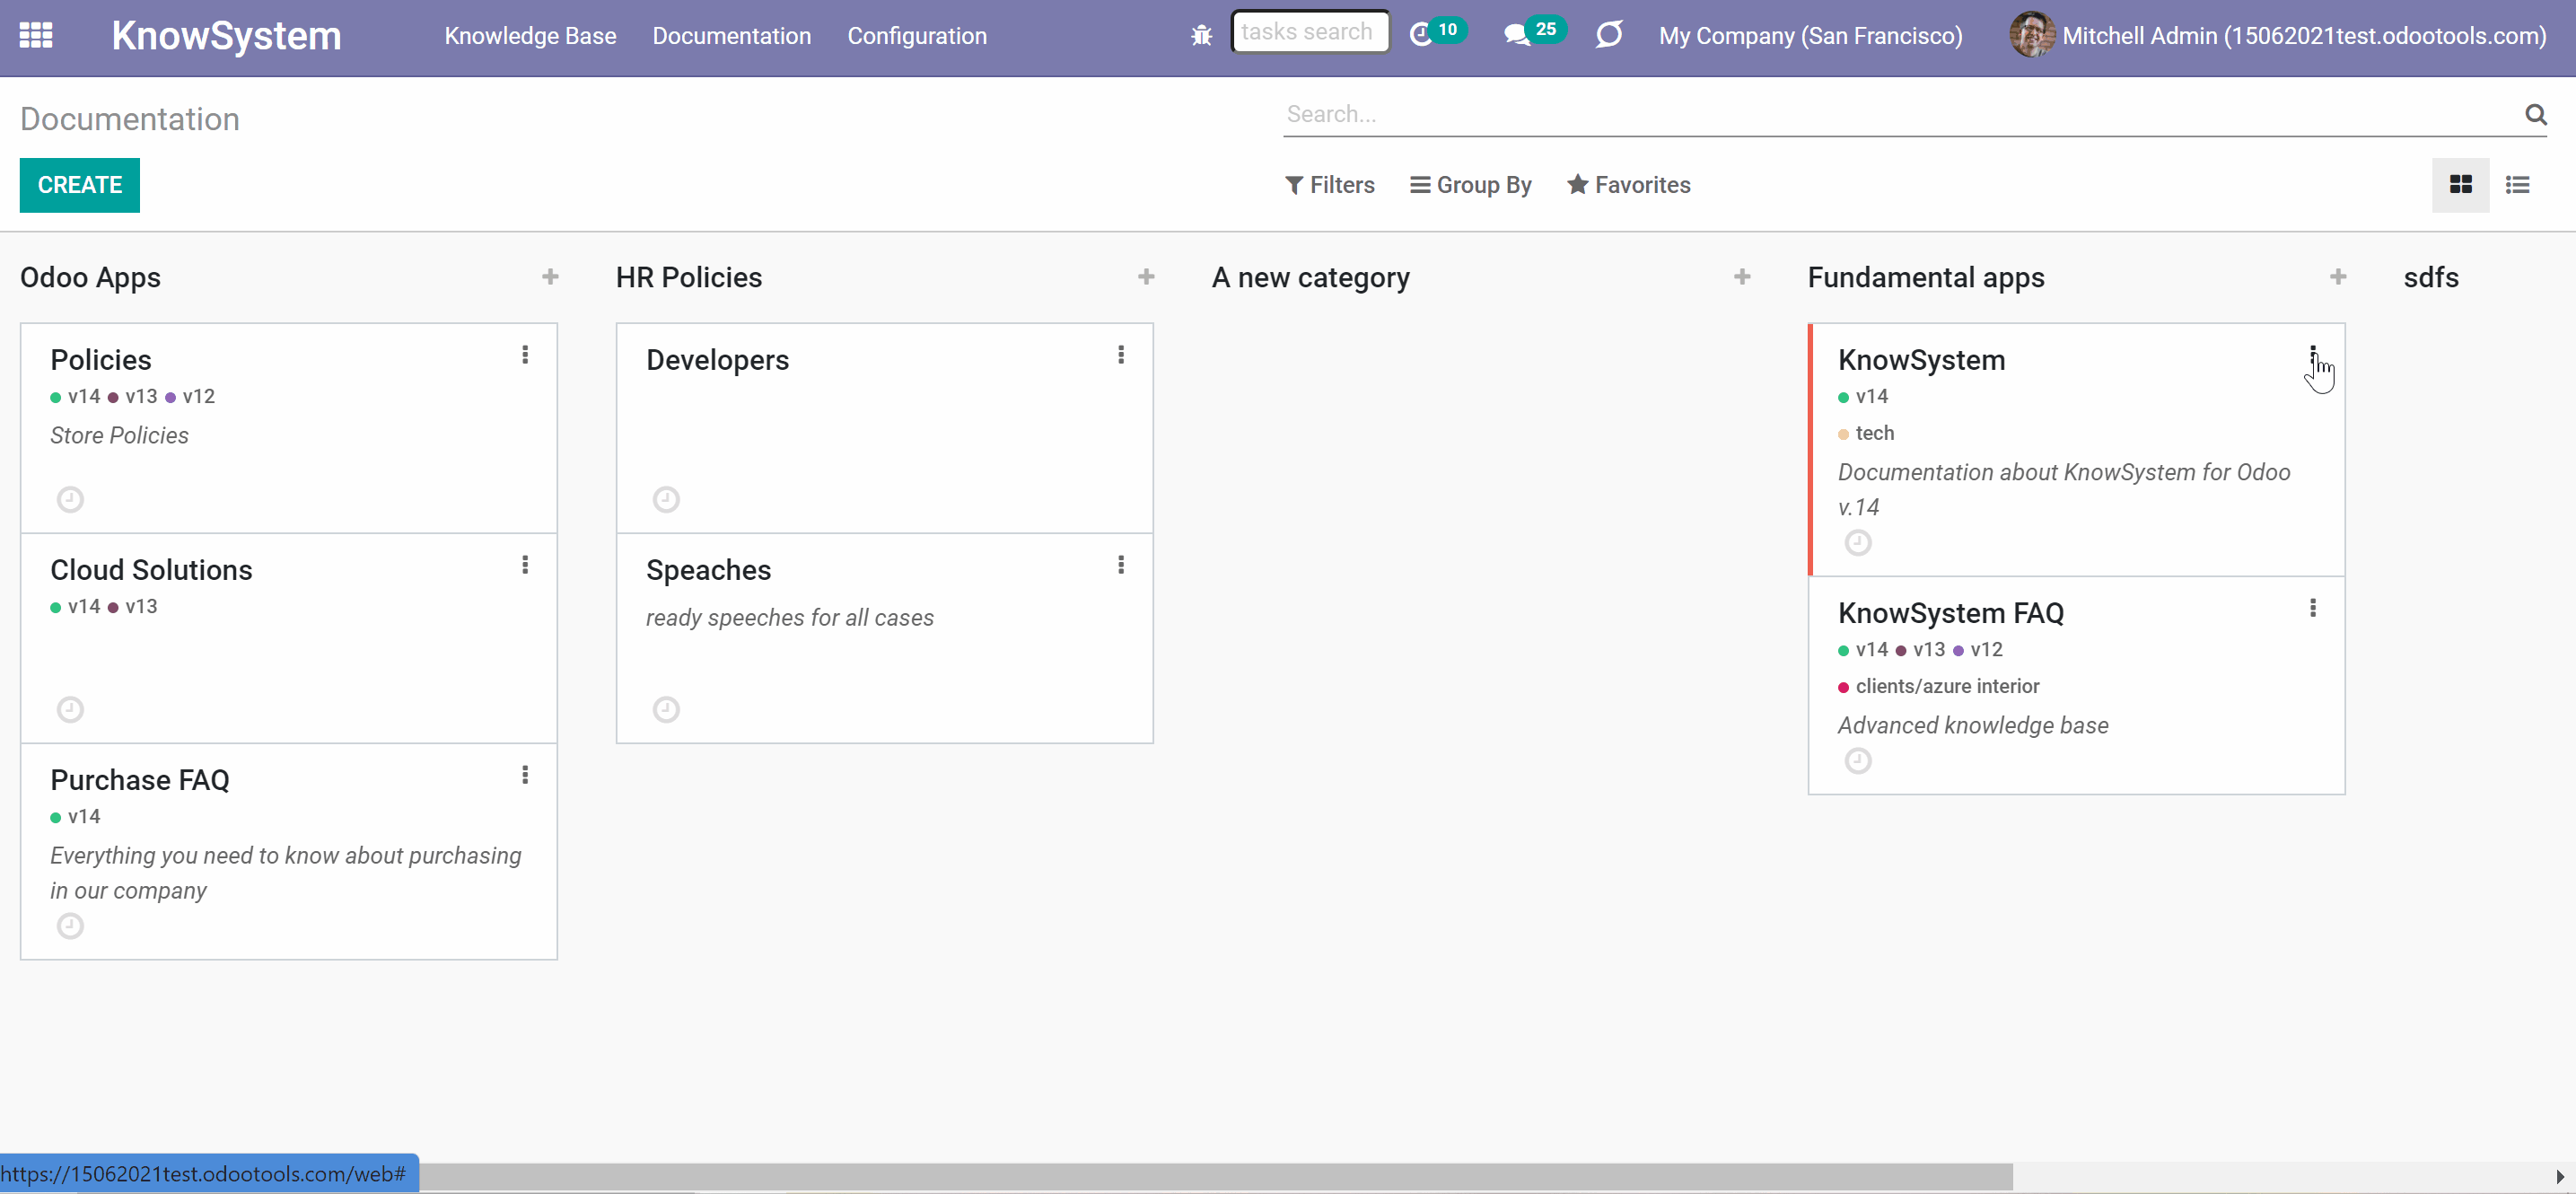2576x1194 pixels.
Task: Add a card to HR Policies column
Action: pos(1146,277)
